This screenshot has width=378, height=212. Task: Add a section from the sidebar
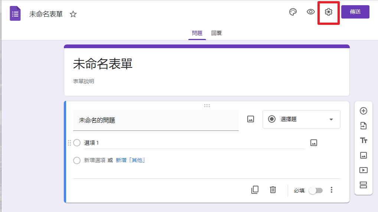click(363, 185)
